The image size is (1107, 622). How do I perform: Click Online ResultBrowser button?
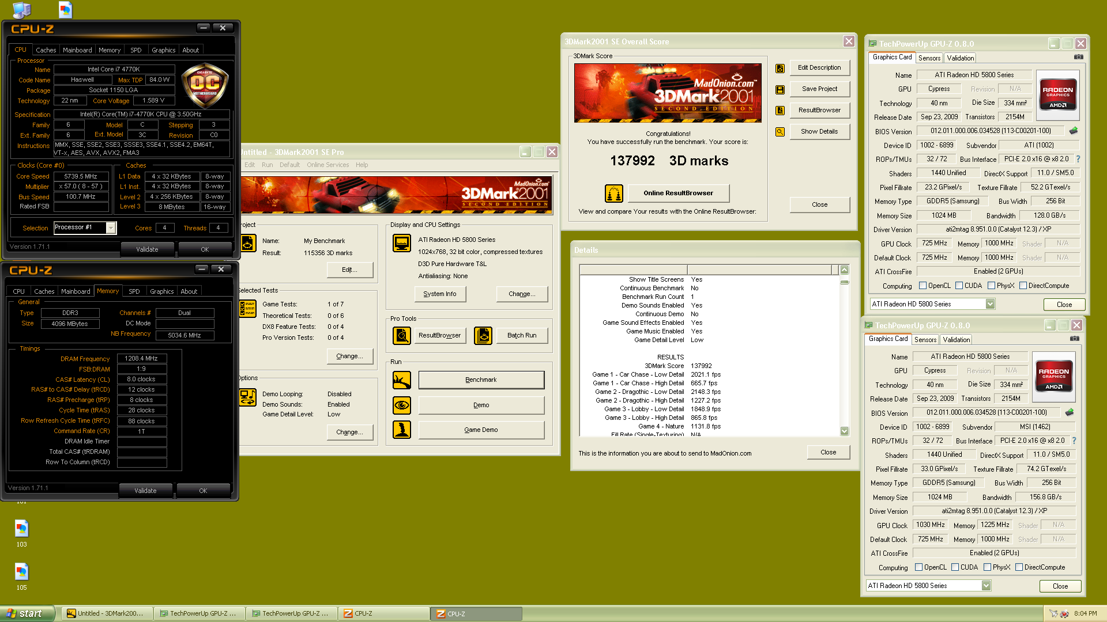(x=678, y=194)
